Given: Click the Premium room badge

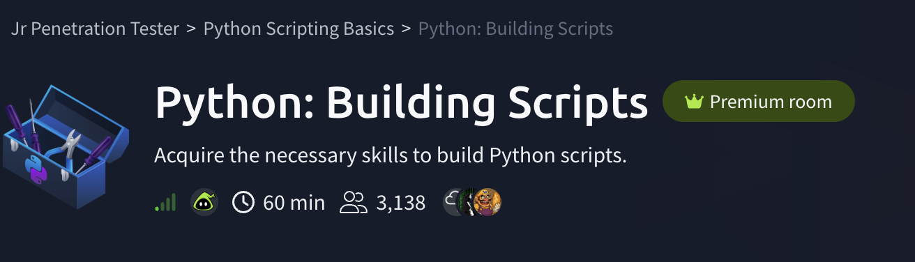Looking at the screenshot, I should (x=758, y=102).
